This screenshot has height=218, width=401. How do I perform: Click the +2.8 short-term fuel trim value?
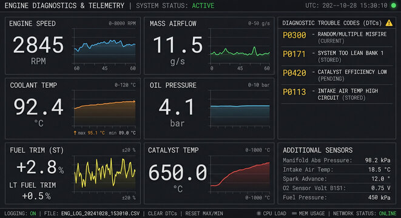click(x=36, y=168)
